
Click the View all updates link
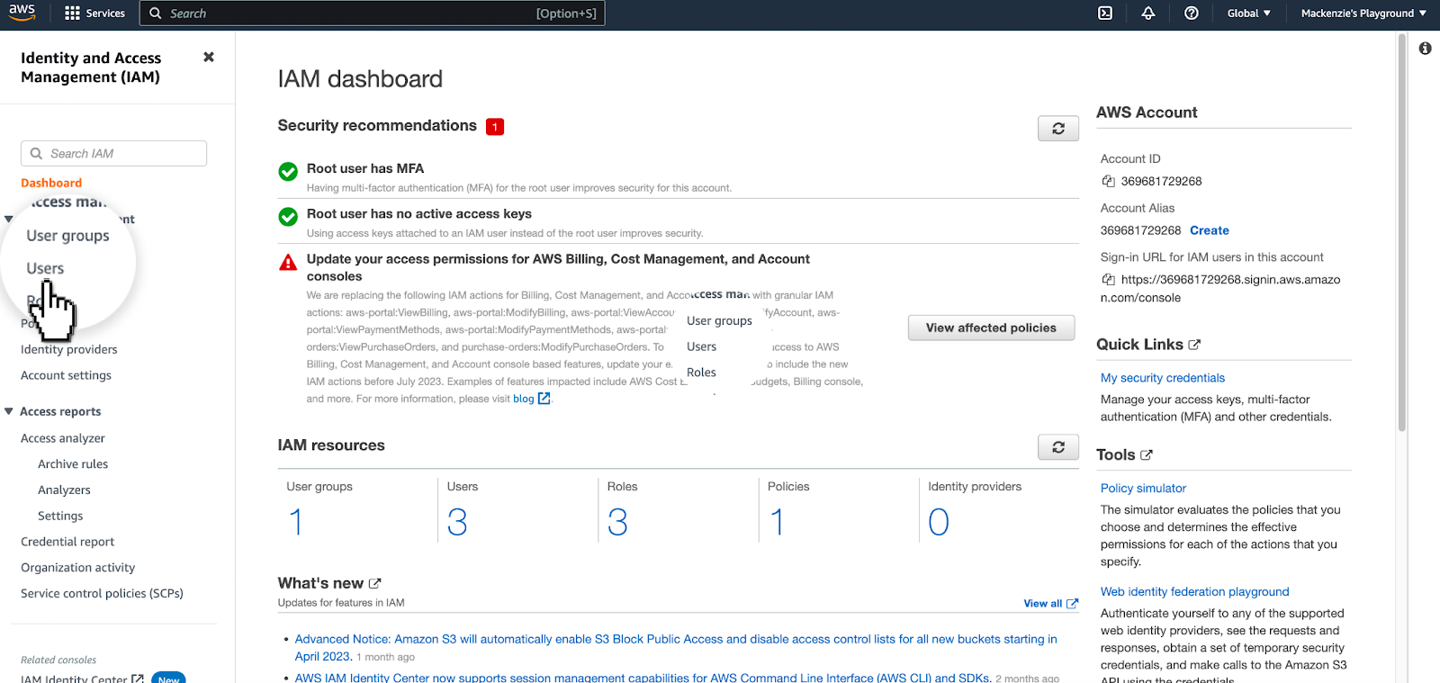pyautogui.click(x=1050, y=604)
